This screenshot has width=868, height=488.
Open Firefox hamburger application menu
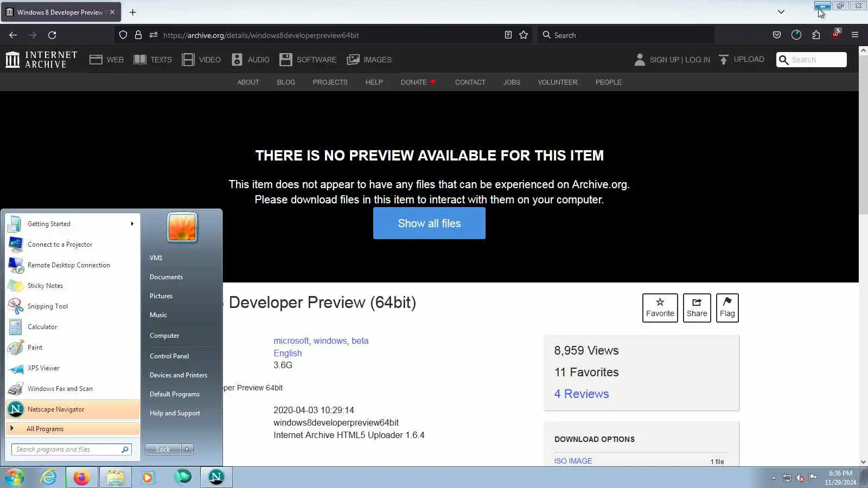click(855, 35)
